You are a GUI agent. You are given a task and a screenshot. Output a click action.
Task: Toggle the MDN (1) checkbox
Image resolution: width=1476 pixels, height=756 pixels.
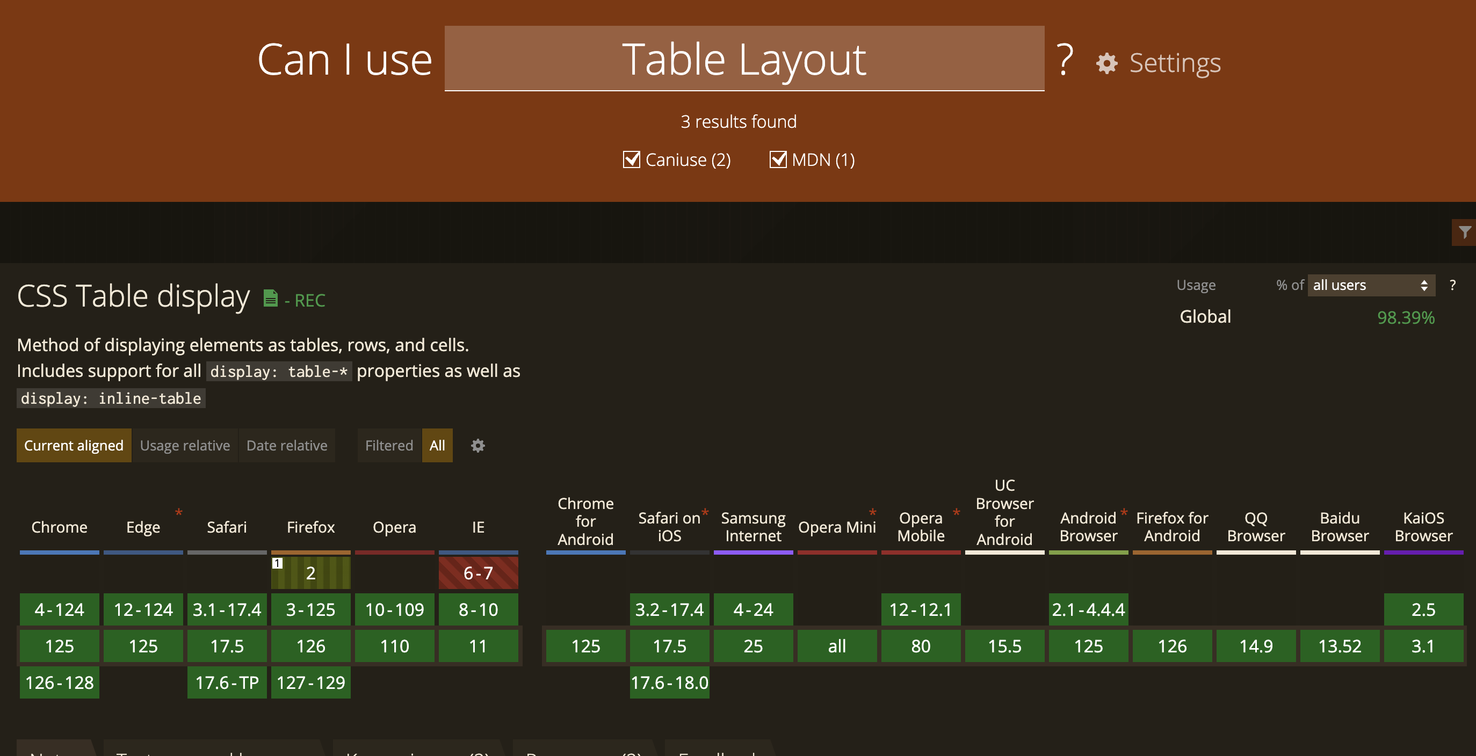pyautogui.click(x=778, y=159)
